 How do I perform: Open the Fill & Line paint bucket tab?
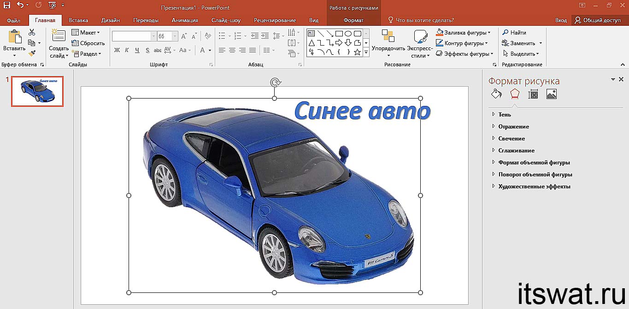[x=496, y=94]
